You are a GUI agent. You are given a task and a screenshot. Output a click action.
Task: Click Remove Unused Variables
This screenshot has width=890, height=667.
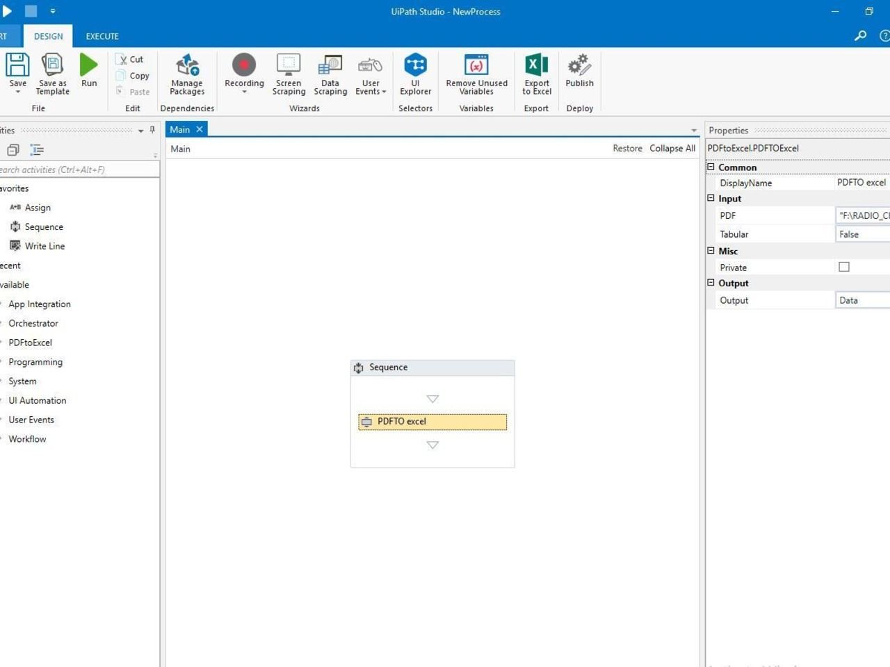477,74
